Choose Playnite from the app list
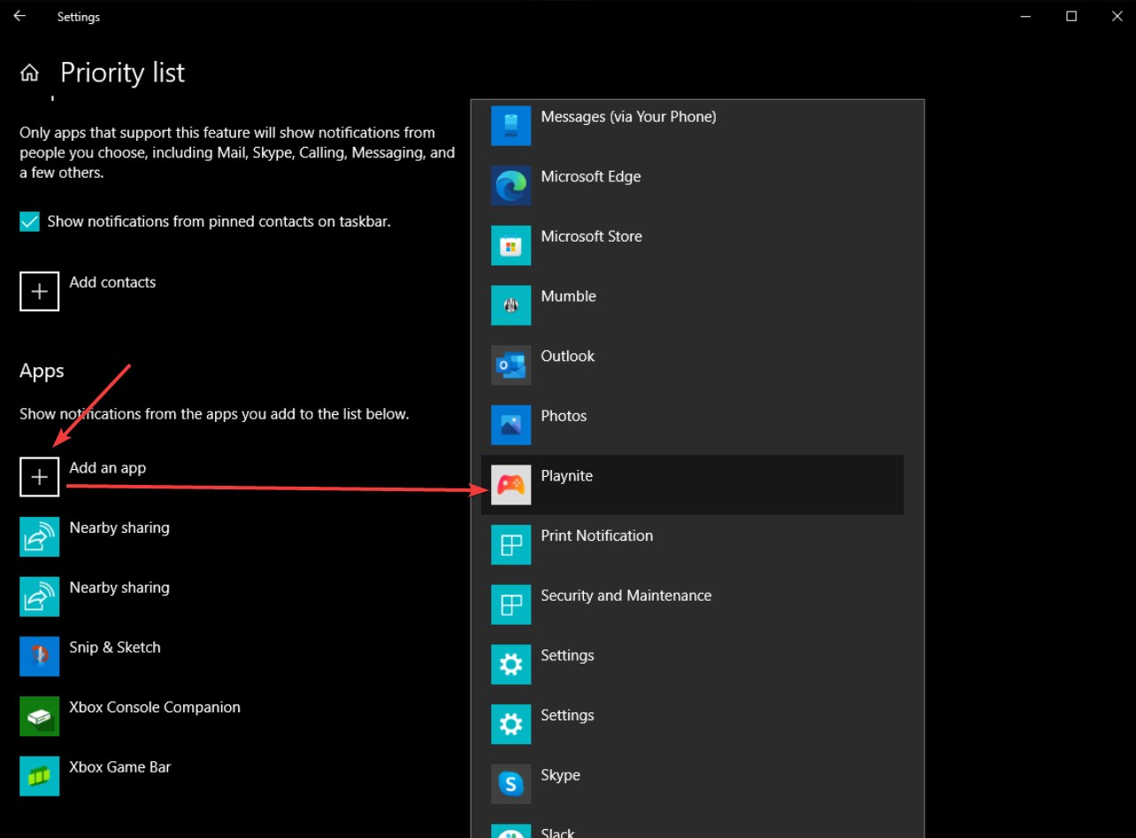The image size is (1136, 838). pos(693,485)
